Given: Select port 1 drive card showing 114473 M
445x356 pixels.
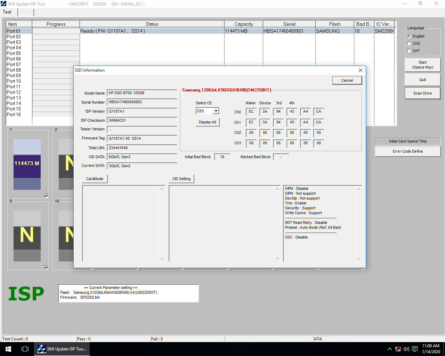Looking at the screenshot, I should click(x=27, y=164).
